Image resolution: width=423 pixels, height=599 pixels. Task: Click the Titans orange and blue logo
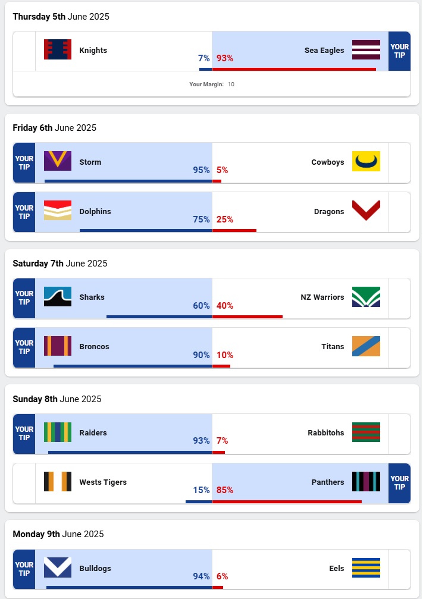coord(366,346)
